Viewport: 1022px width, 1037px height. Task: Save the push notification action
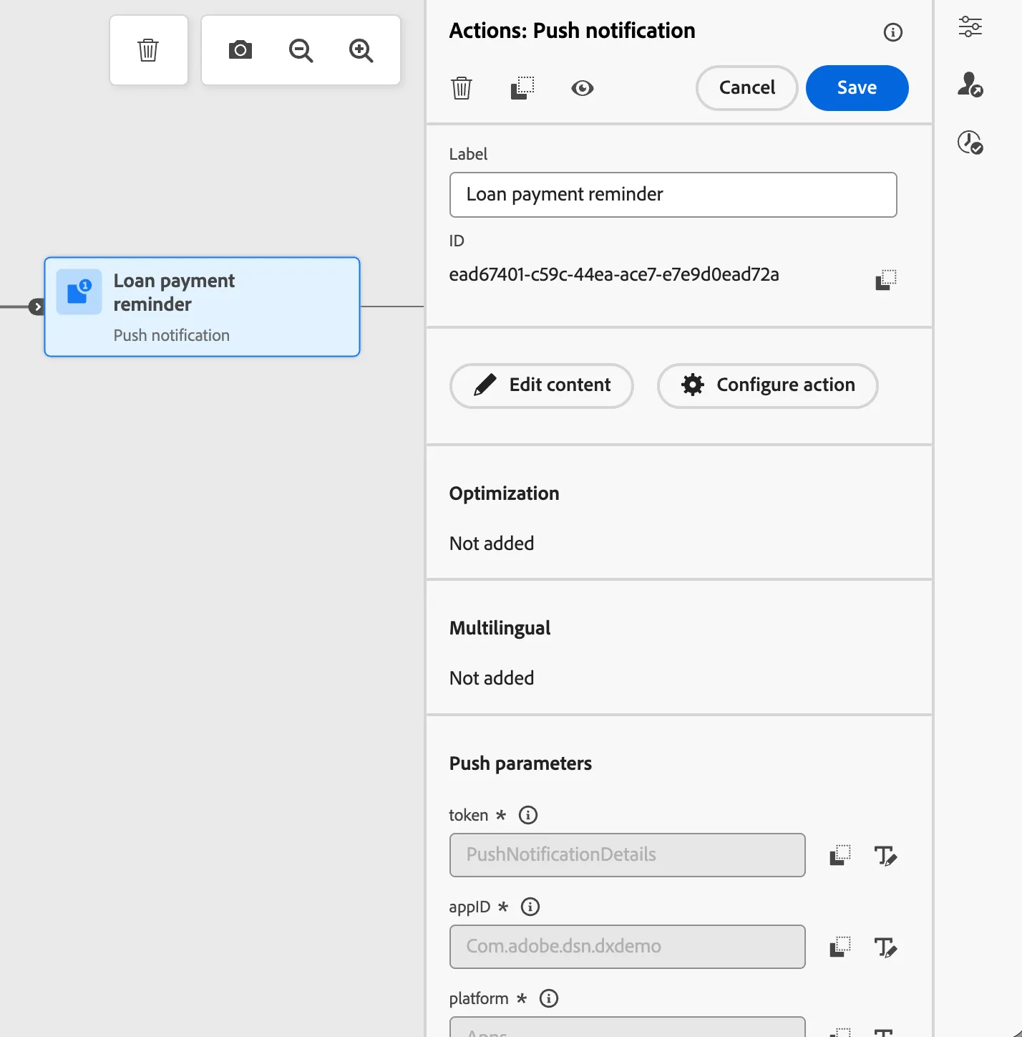[x=857, y=88]
